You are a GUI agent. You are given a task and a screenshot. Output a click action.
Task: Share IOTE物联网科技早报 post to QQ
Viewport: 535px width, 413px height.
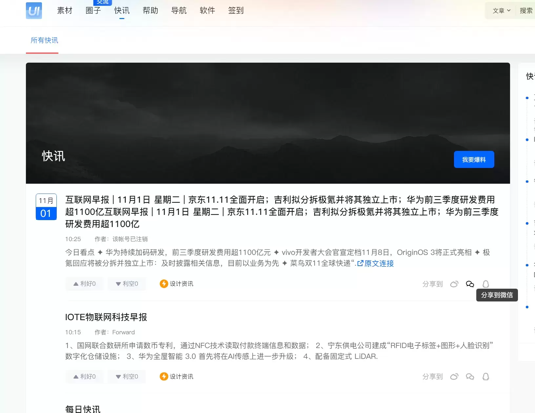tap(486, 377)
